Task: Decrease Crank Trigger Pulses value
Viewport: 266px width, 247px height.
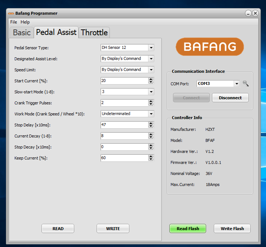Action: [x=151, y=104]
